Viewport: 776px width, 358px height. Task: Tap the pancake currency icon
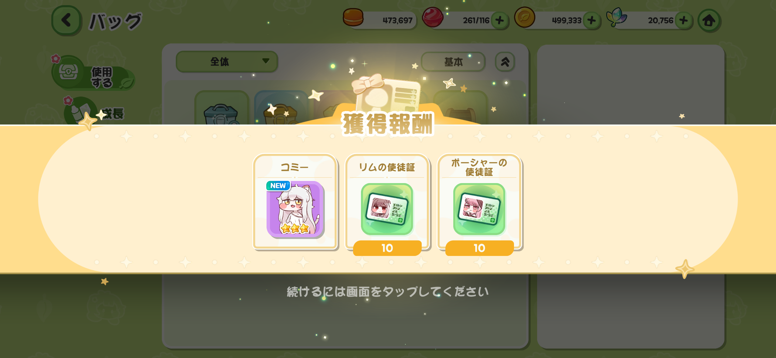coord(353,17)
